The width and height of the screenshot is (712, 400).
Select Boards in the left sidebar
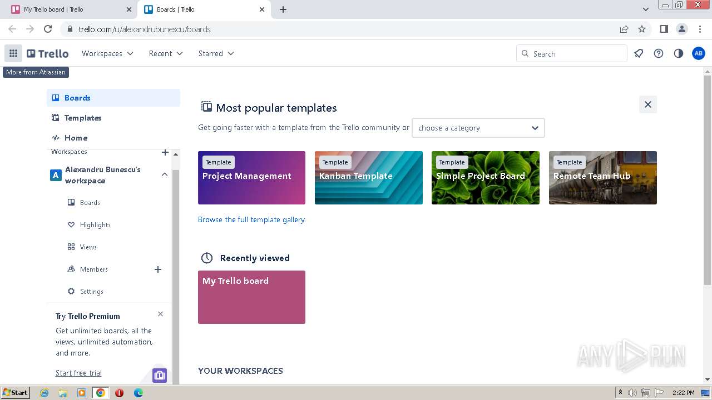tap(113, 98)
